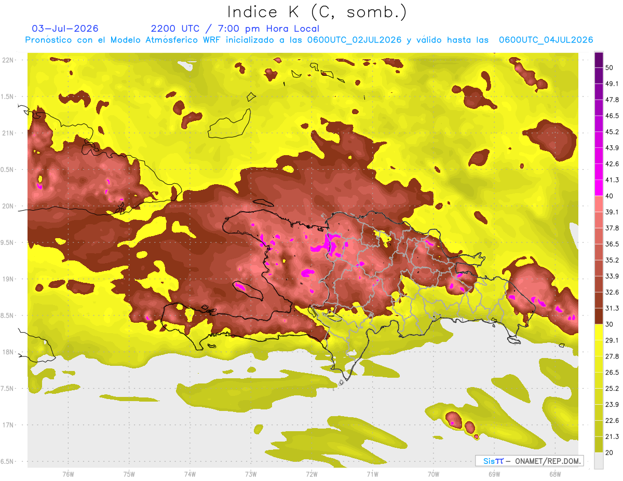Click the longitude label "73W"

(x=251, y=474)
